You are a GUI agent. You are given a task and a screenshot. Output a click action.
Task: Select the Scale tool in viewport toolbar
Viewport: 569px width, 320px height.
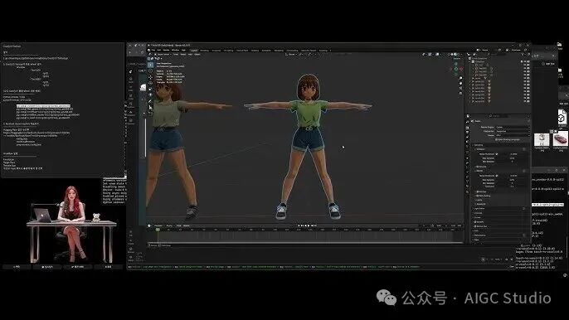(x=150, y=89)
